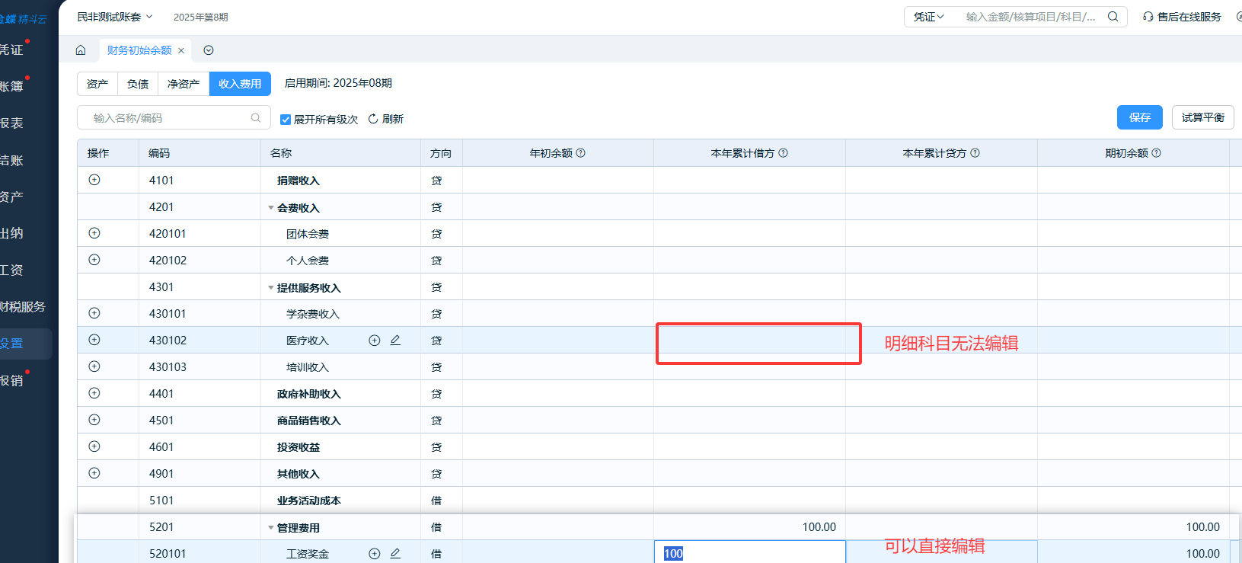1242x563 pixels.
Task: Click the 刷新 refresh icon
Action: [373, 119]
